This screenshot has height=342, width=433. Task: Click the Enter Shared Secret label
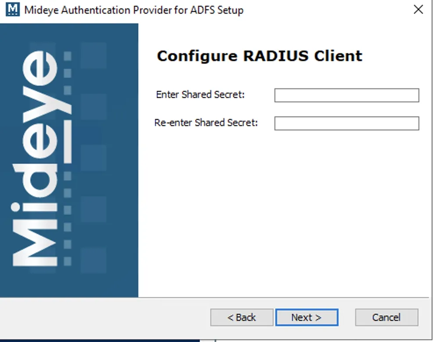(x=200, y=94)
